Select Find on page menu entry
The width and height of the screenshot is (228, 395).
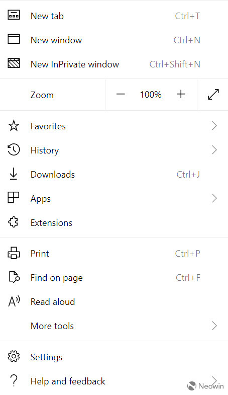tap(114, 277)
